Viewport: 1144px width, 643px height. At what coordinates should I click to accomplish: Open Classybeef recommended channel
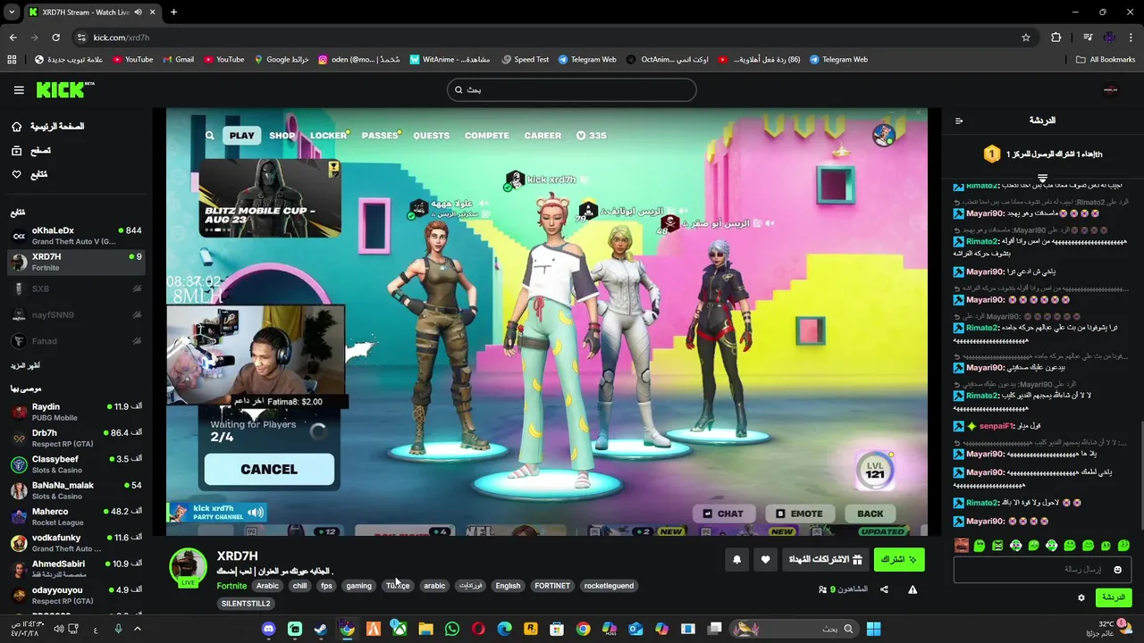click(76, 464)
